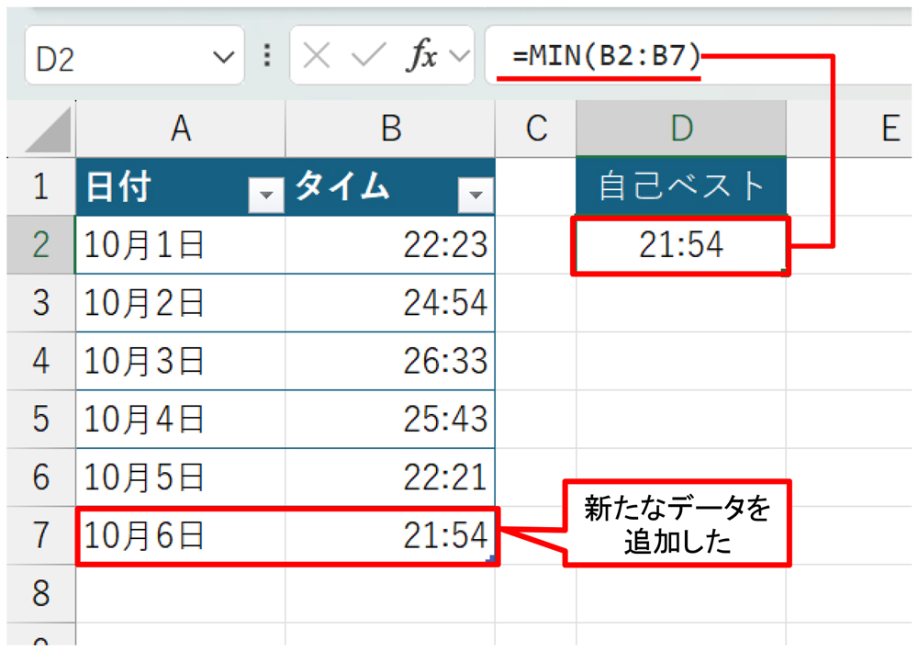Open the Name Box dropdown arrow
The height and width of the screenshot is (651, 918).
pos(223,57)
